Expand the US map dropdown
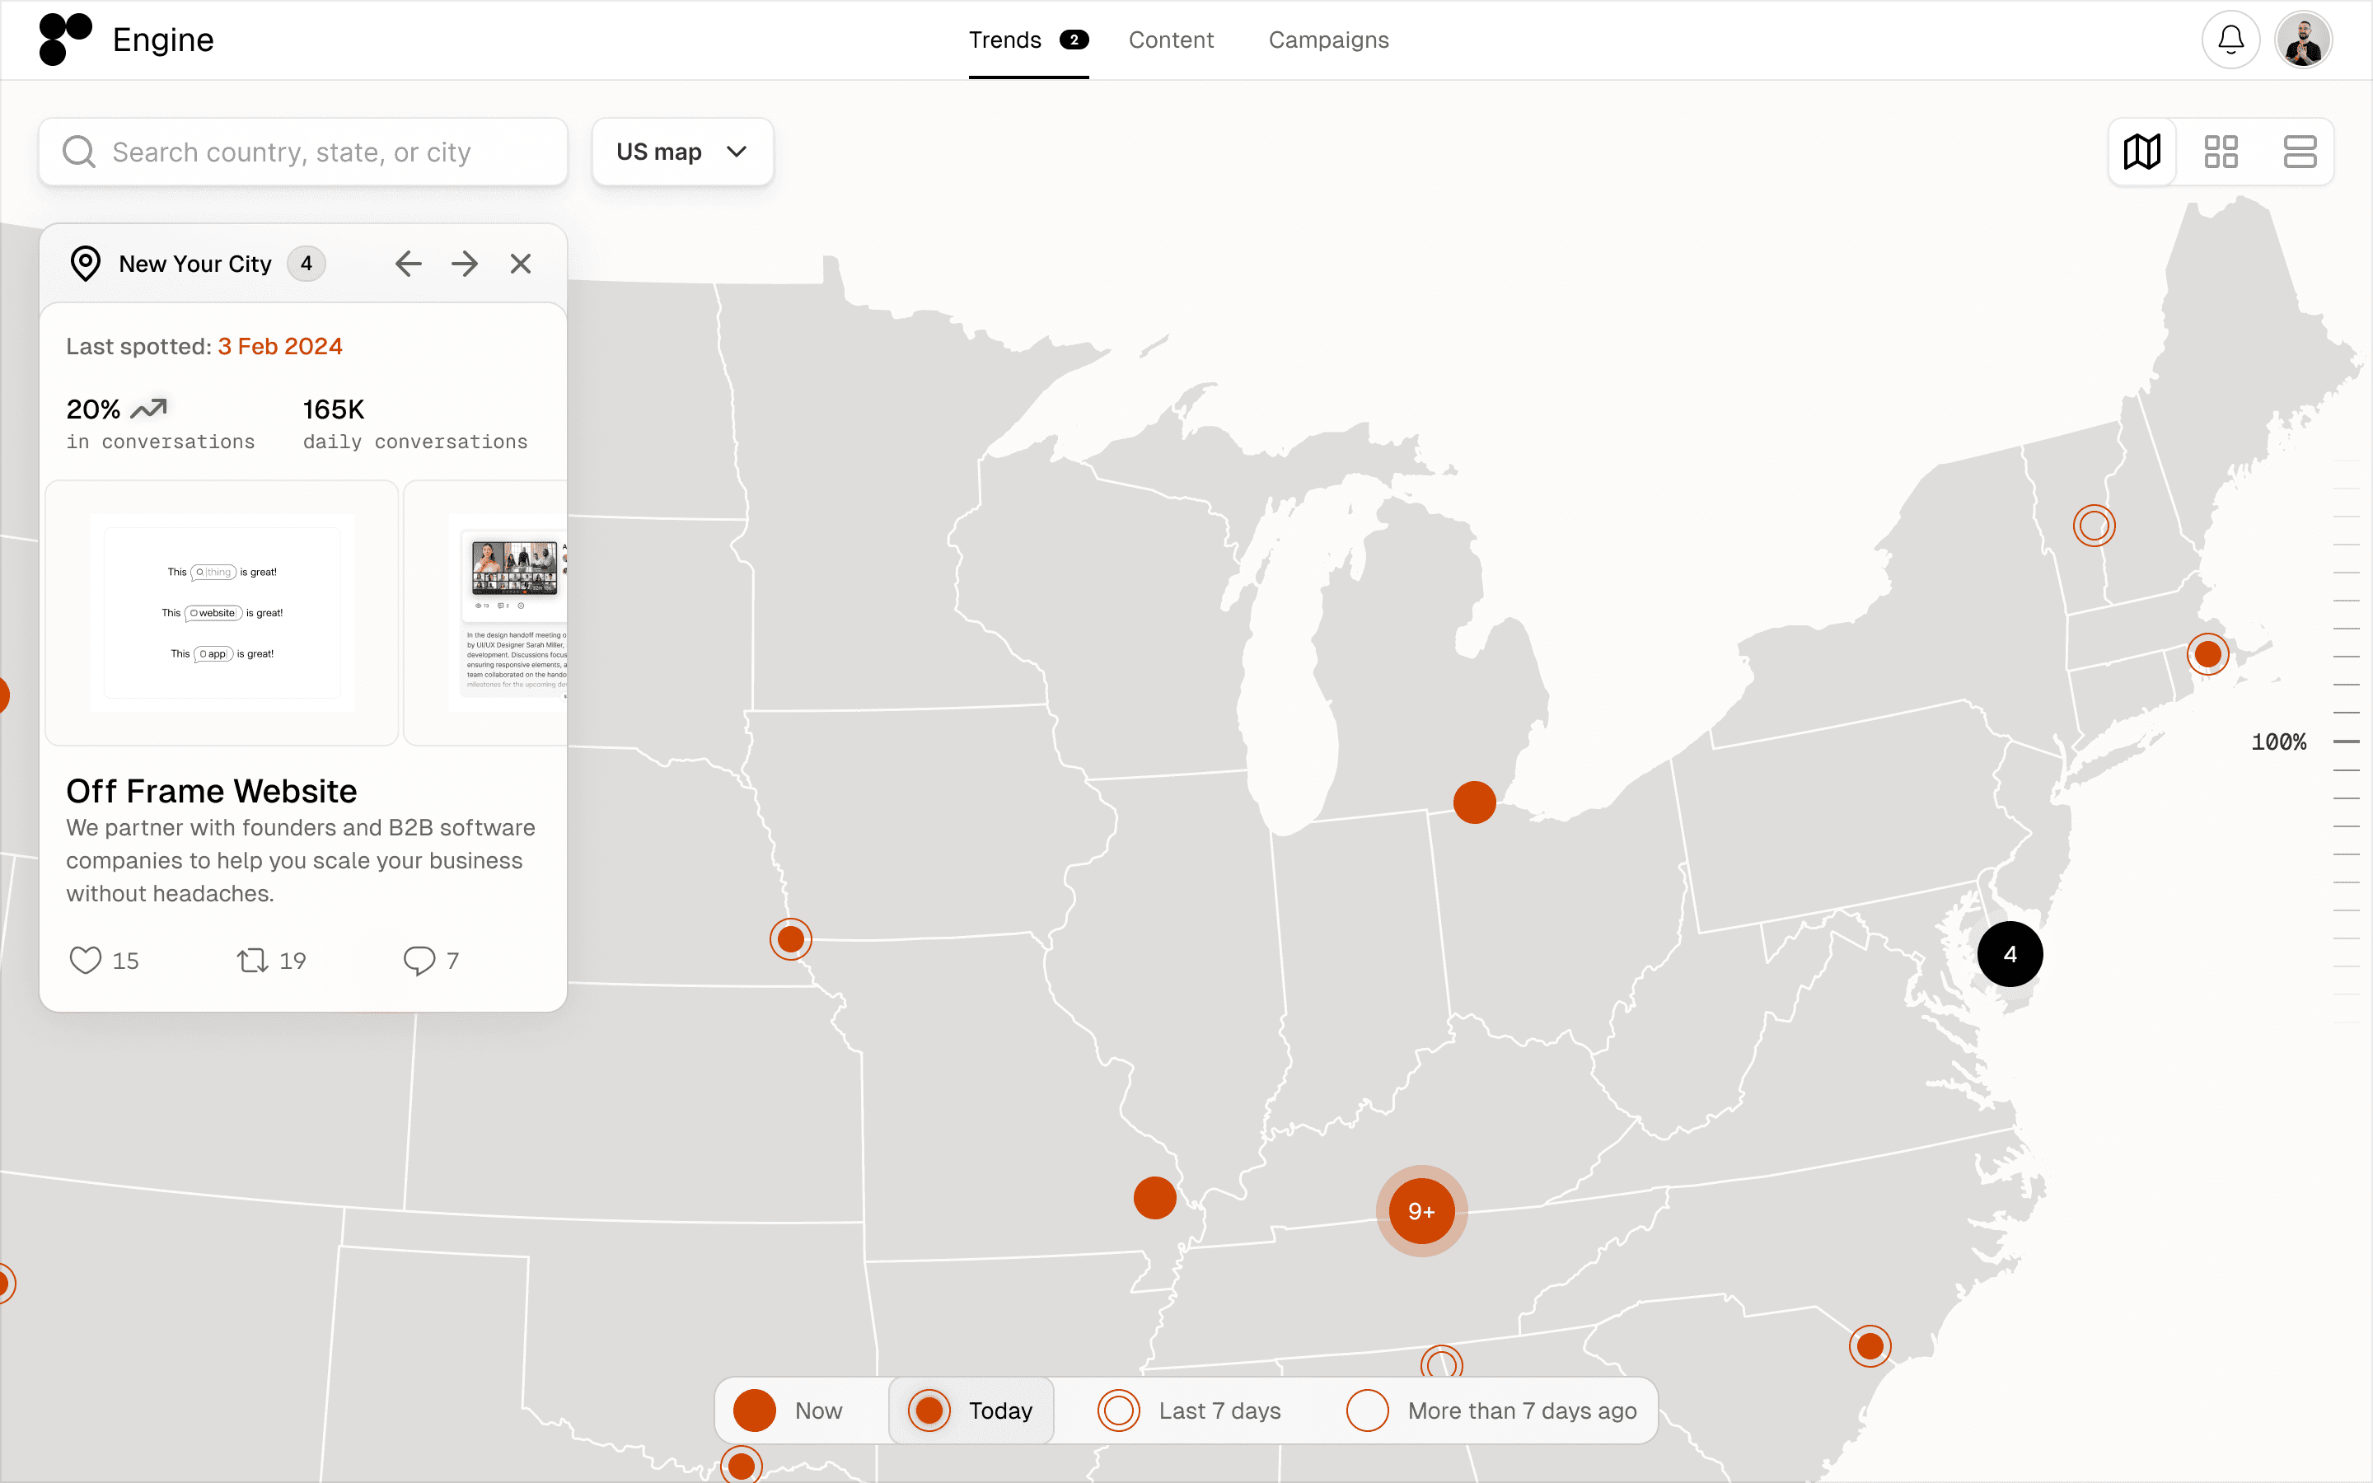This screenshot has width=2373, height=1483. 682,152
